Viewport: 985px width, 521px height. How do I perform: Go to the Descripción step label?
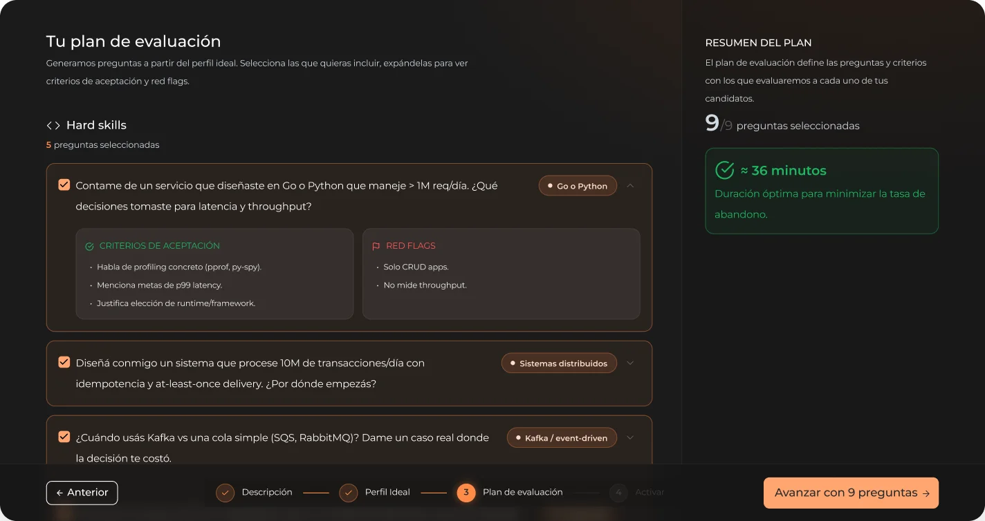point(267,493)
